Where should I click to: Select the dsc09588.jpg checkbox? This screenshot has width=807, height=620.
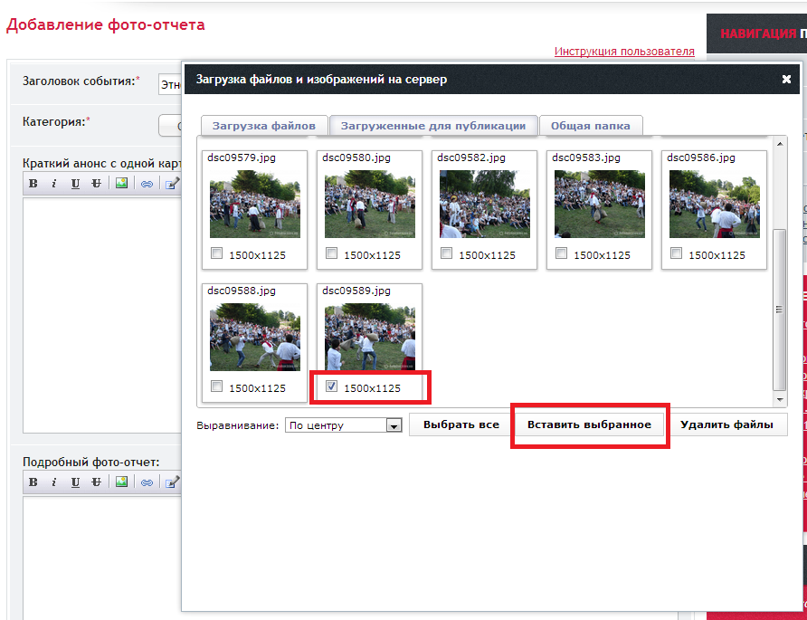coord(216,386)
